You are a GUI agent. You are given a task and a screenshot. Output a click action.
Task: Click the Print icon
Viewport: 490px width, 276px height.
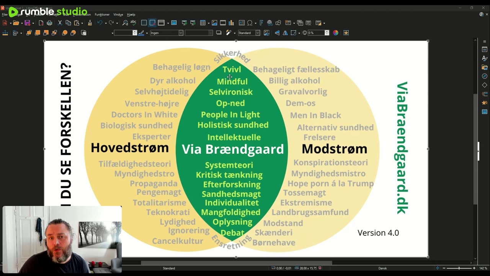[49, 23]
